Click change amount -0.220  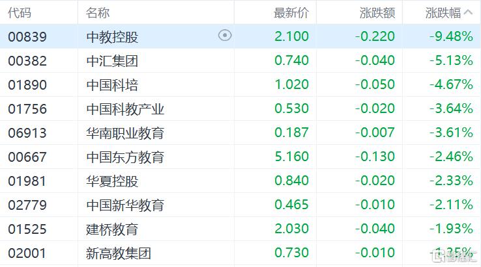tap(375, 36)
